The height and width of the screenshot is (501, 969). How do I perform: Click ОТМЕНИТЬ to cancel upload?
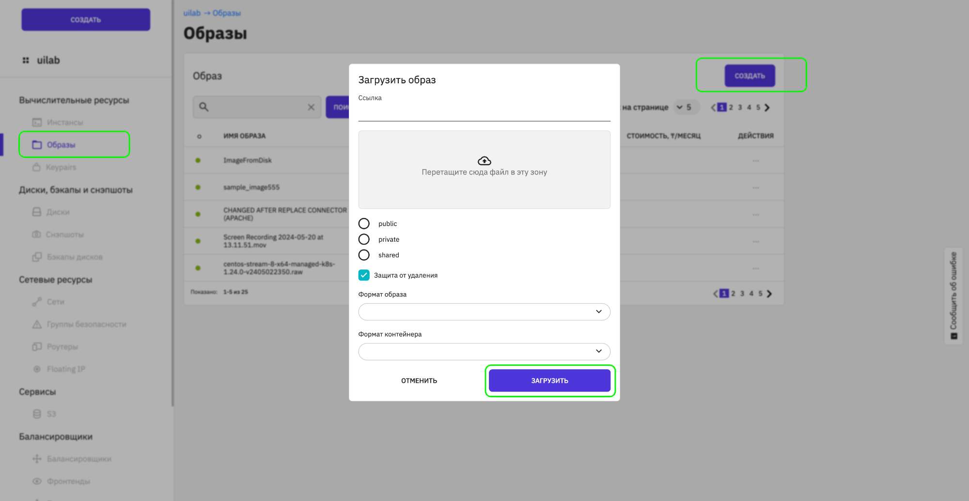click(419, 381)
